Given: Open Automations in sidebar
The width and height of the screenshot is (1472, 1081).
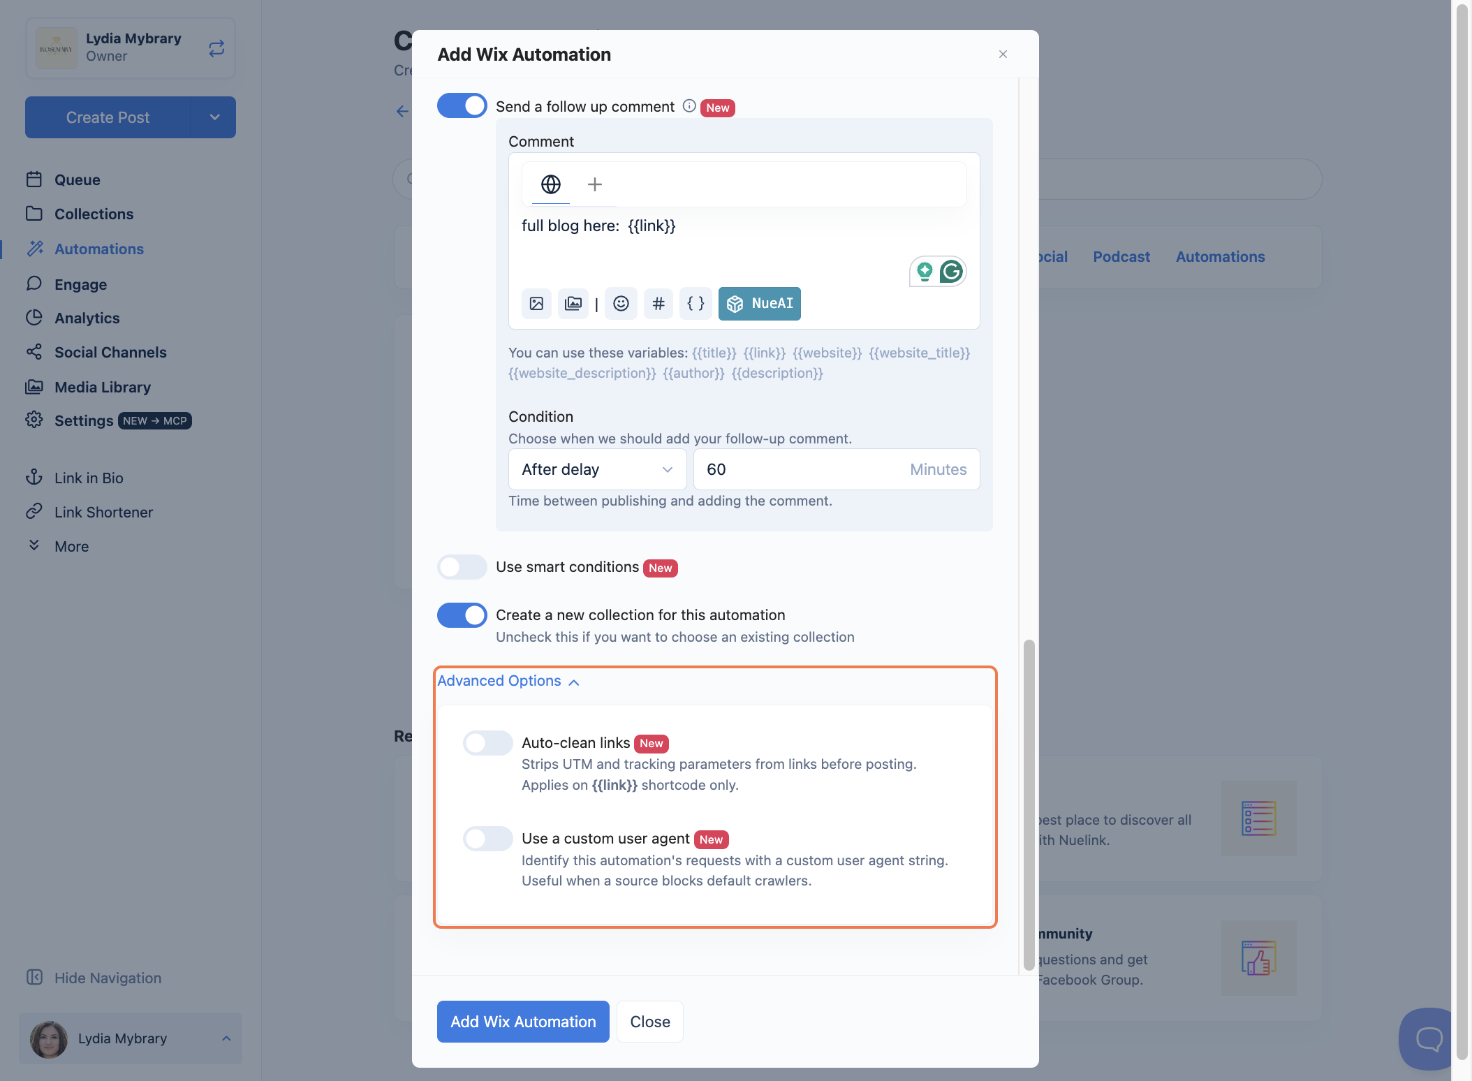Looking at the screenshot, I should tap(84, 249).
